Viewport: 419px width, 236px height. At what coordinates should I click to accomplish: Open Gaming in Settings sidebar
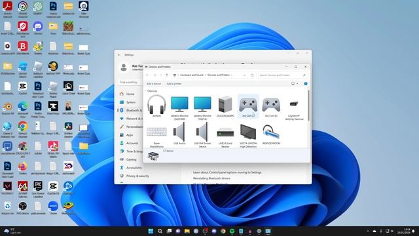click(131, 159)
